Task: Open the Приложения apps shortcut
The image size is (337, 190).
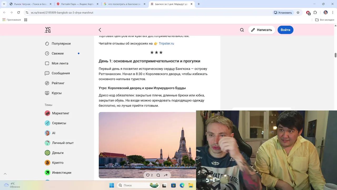Action: click(x=12, y=20)
